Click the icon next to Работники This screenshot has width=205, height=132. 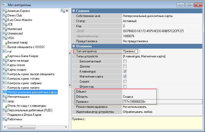(x=5, y=119)
